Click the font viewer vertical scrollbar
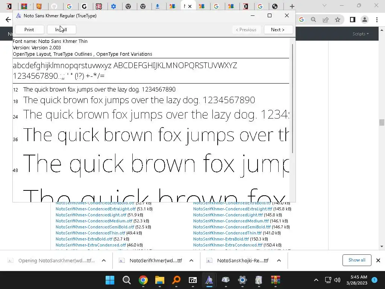 click(293, 98)
